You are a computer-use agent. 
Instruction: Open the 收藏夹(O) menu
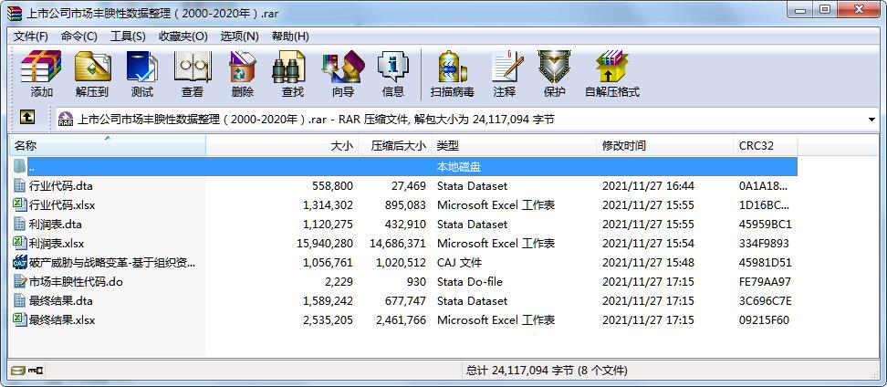point(183,37)
